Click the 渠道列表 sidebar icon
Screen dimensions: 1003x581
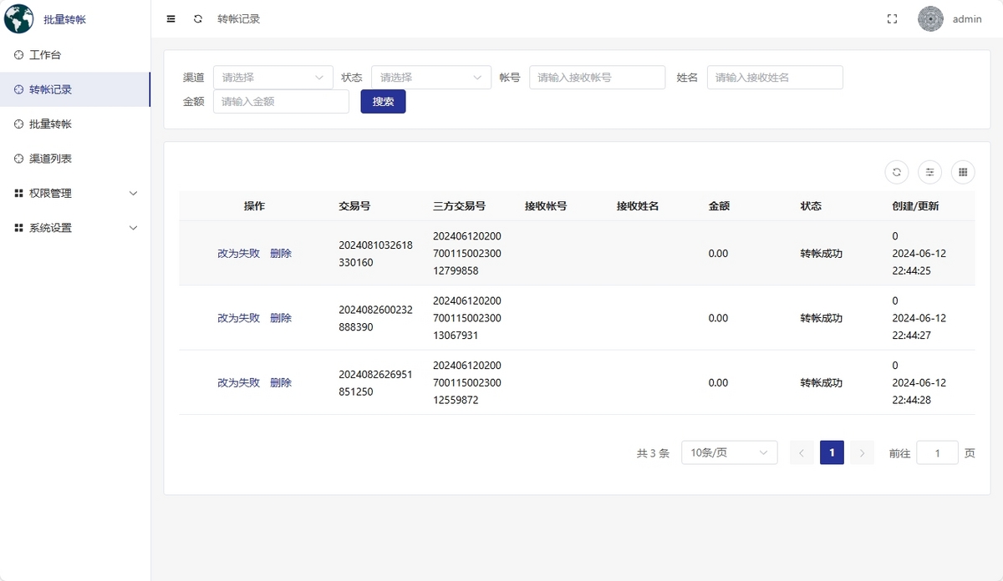[19, 159]
